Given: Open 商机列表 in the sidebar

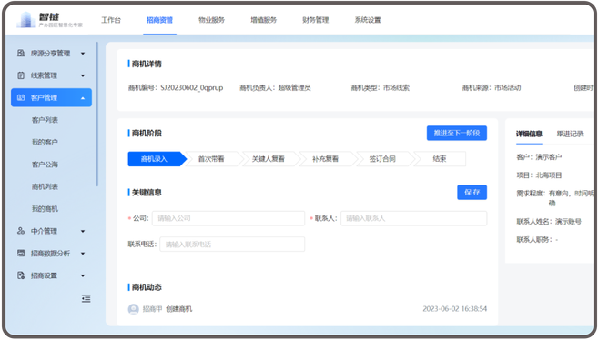Looking at the screenshot, I should click(x=45, y=186).
